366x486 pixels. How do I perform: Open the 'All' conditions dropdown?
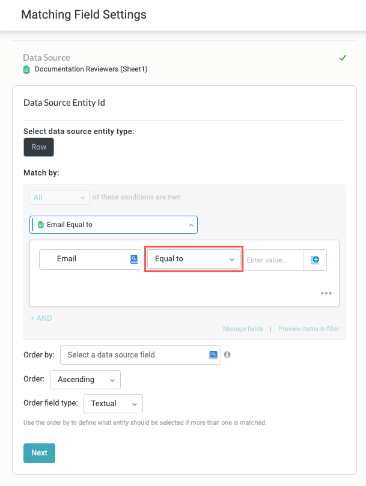coord(59,198)
